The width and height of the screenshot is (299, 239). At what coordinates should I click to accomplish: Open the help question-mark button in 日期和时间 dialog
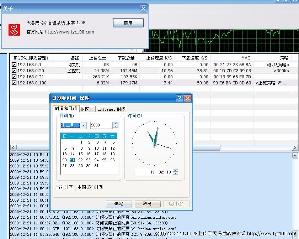point(179,98)
